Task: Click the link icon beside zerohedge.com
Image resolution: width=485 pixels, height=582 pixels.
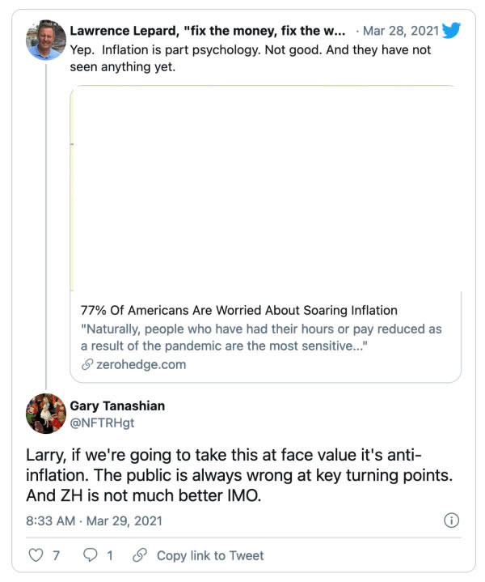Action: coord(87,364)
